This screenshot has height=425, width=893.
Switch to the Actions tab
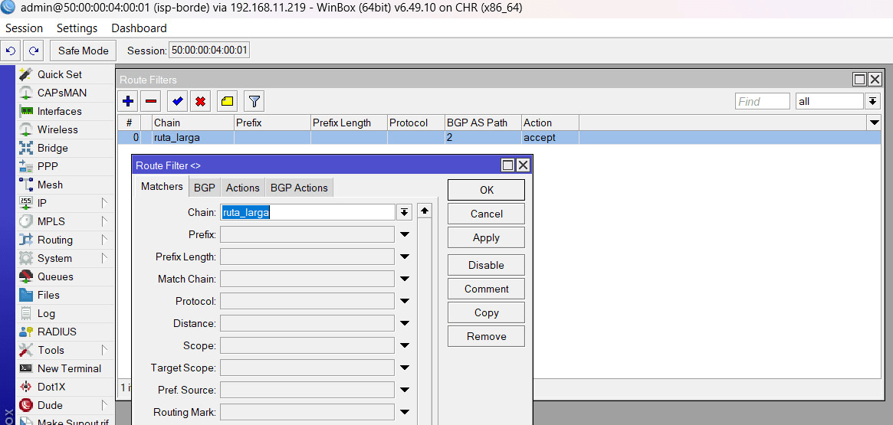(x=243, y=188)
